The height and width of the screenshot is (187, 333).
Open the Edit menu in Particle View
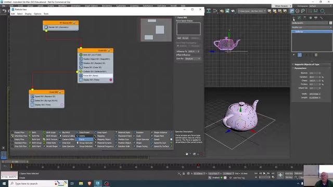click(x=13, y=14)
